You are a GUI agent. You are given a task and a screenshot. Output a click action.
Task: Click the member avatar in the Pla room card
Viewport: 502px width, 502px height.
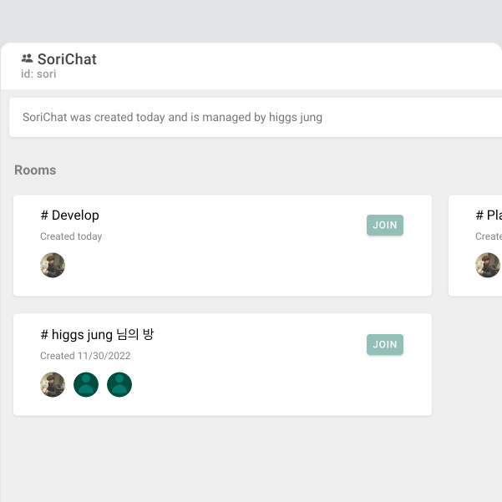pos(488,266)
